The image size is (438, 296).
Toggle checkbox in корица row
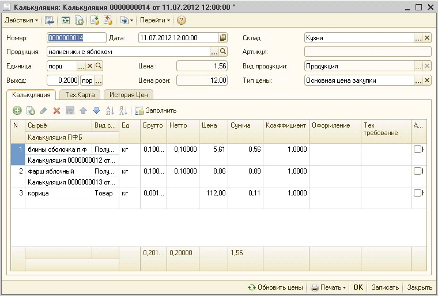pos(417,193)
